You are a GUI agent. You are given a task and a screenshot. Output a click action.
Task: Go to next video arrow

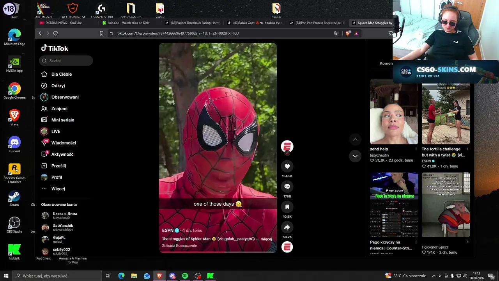point(355,156)
